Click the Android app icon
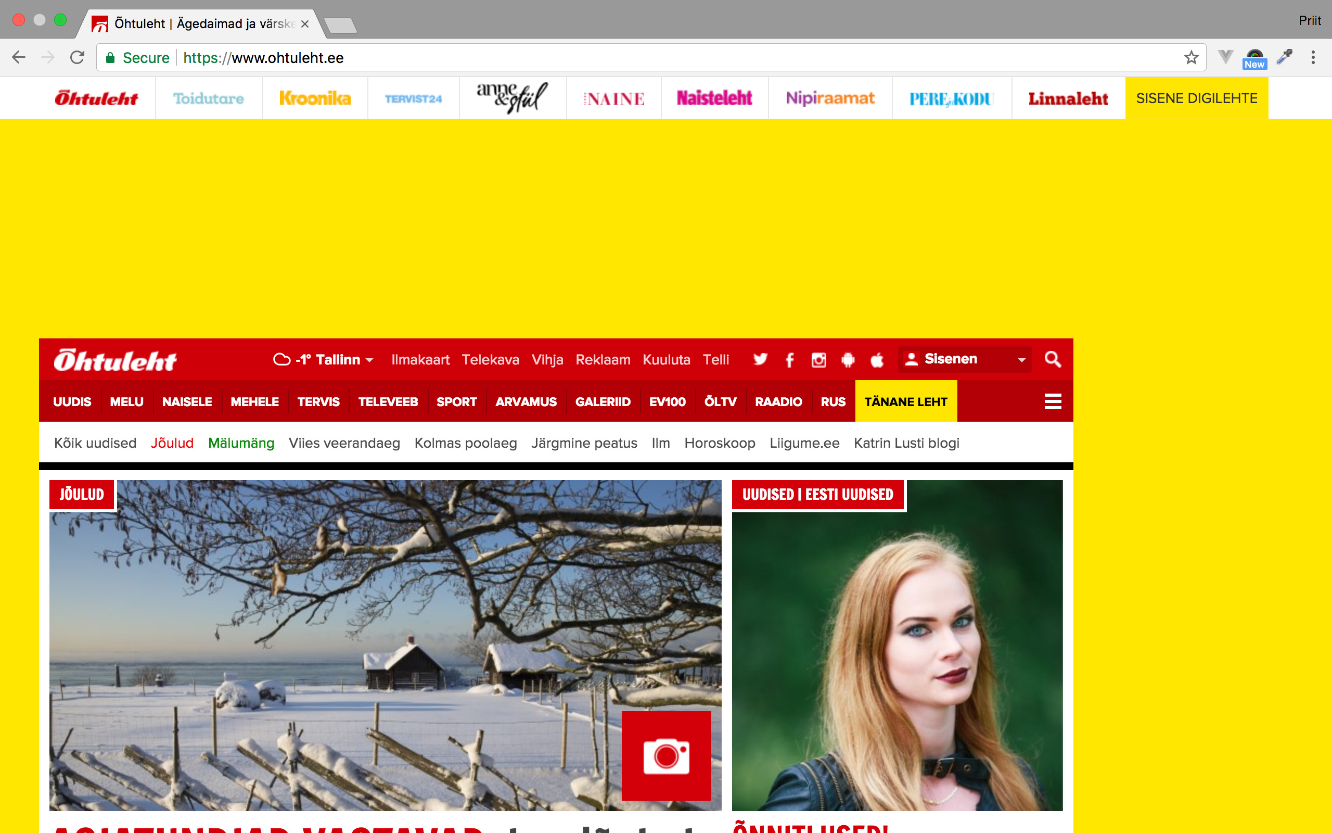 (848, 360)
